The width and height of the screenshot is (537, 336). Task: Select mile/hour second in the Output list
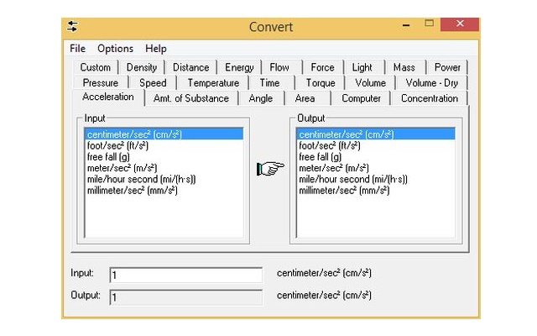pyautogui.click(x=352, y=179)
